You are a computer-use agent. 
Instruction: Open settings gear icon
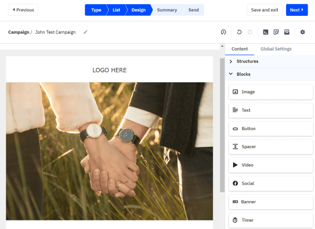pyautogui.click(x=302, y=32)
